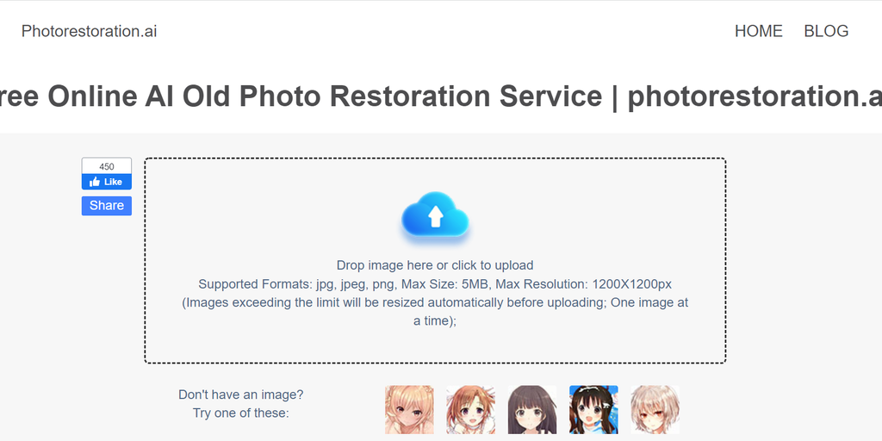Select the white-haired red-eyed sample image

pos(655,409)
